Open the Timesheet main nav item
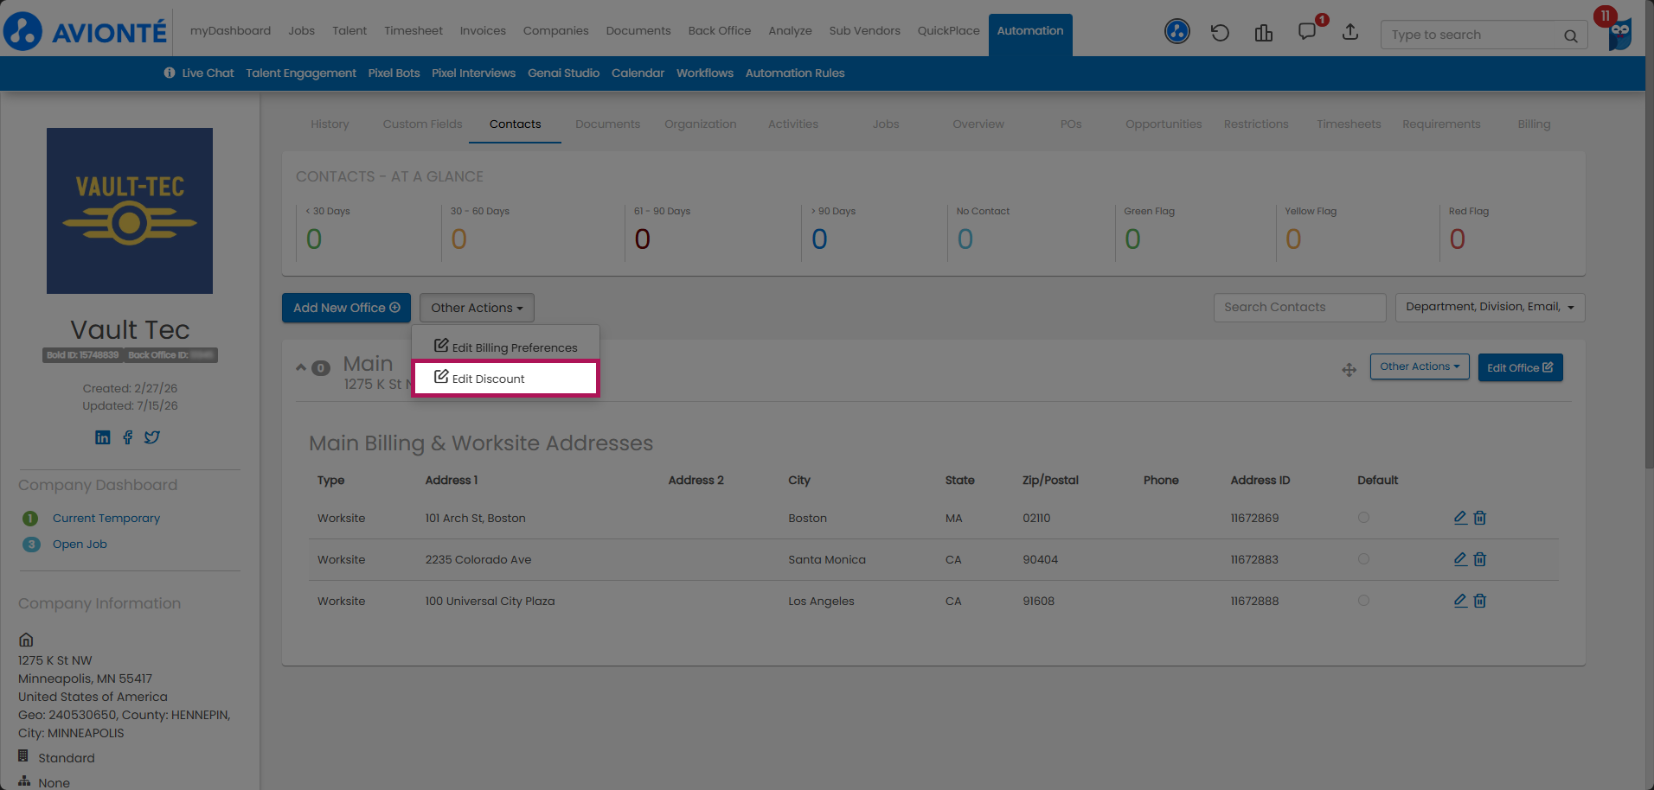This screenshot has height=790, width=1654. 413,31
